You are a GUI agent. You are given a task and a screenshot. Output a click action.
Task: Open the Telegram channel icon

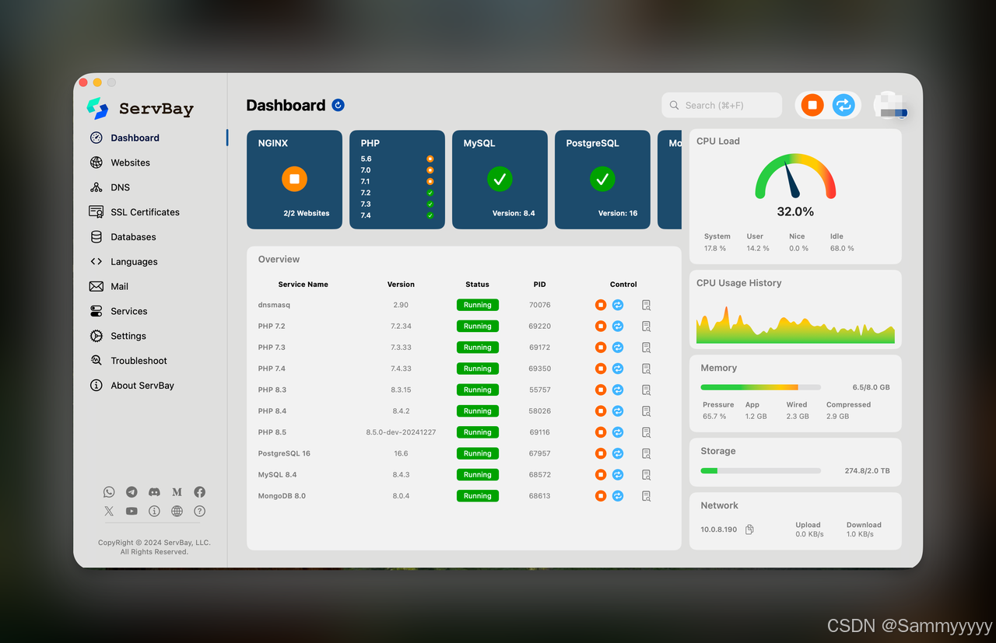132,492
